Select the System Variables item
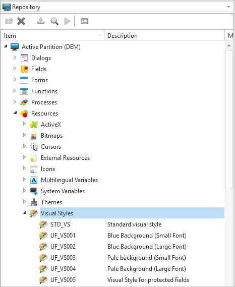 (63, 191)
